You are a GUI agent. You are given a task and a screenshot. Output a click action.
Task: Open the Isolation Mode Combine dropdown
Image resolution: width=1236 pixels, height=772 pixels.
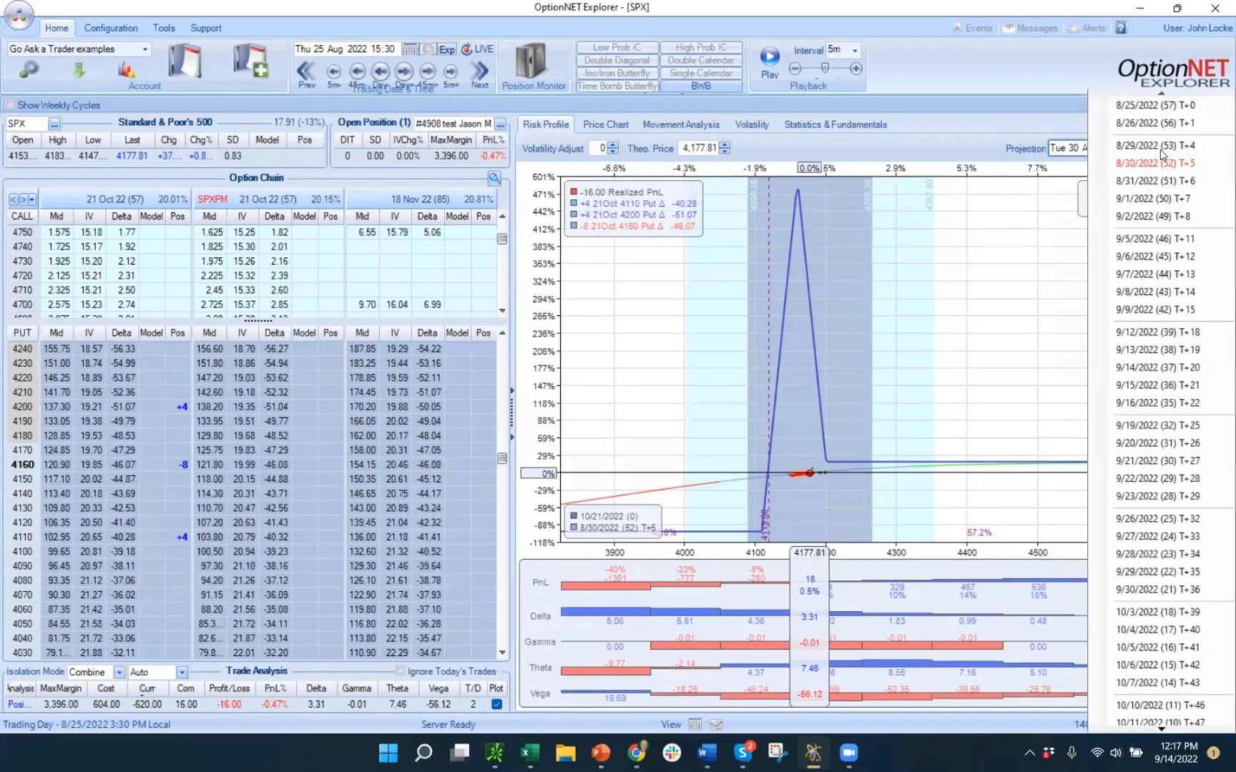point(119,672)
